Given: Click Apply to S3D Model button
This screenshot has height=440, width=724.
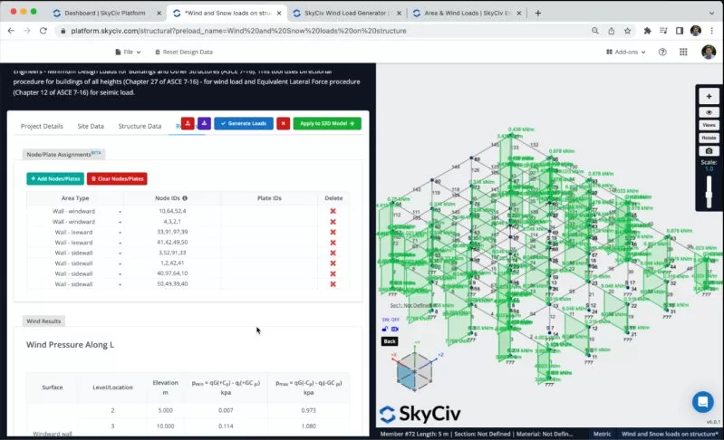Looking at the screenshot, I should point(327,124).
